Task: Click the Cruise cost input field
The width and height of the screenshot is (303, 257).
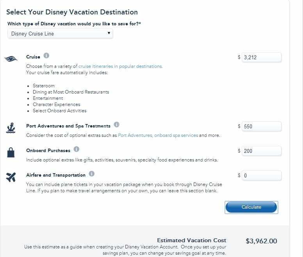Action: coord(261,58)
